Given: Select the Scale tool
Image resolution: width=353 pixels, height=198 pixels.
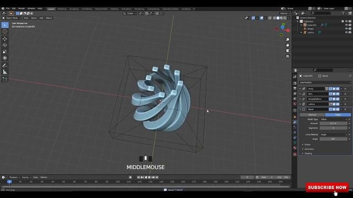Looking at the screenshot, I should [x=5, y=52].
